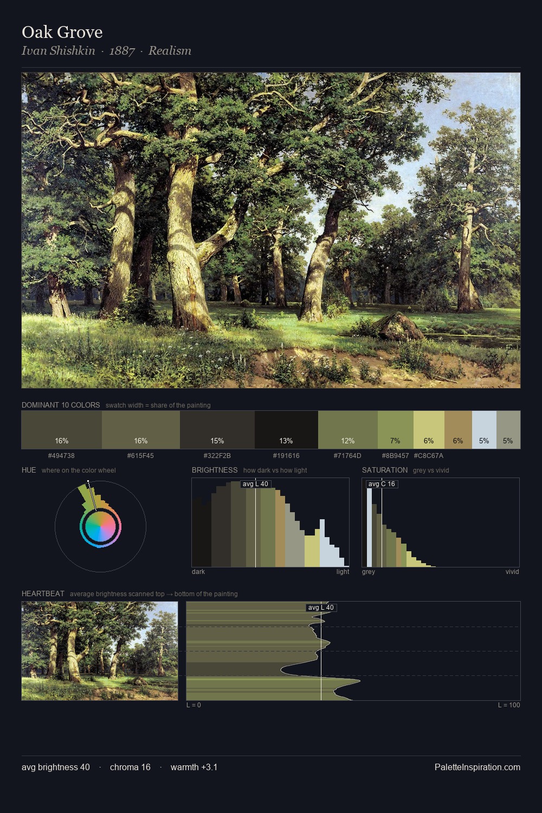Open the small Heartbeat painting thumbnail
This screenshot has height=813, width=542.
(100, 651)
